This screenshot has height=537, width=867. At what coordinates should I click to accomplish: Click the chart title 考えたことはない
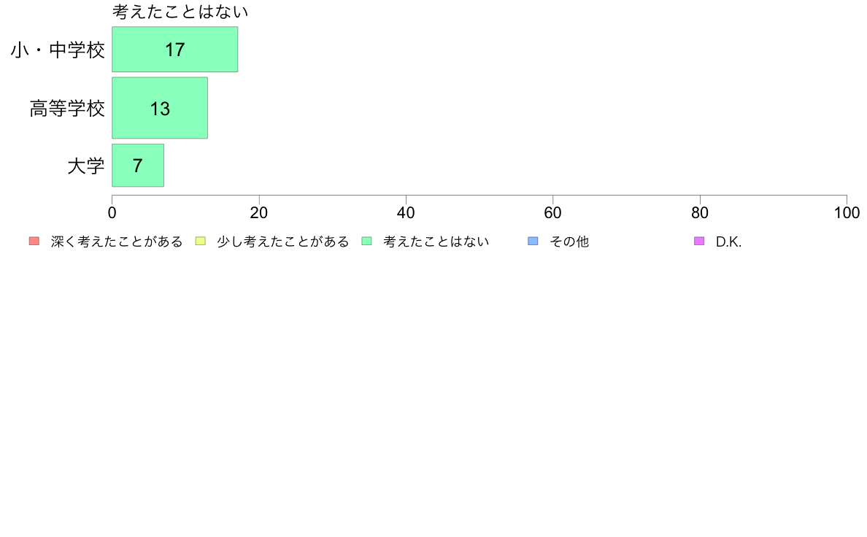click(x=180, y=12)
